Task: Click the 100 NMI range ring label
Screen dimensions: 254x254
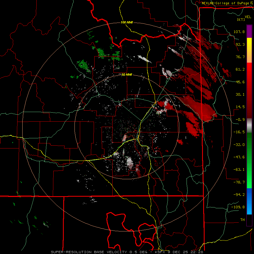Action: coord(127,22)
